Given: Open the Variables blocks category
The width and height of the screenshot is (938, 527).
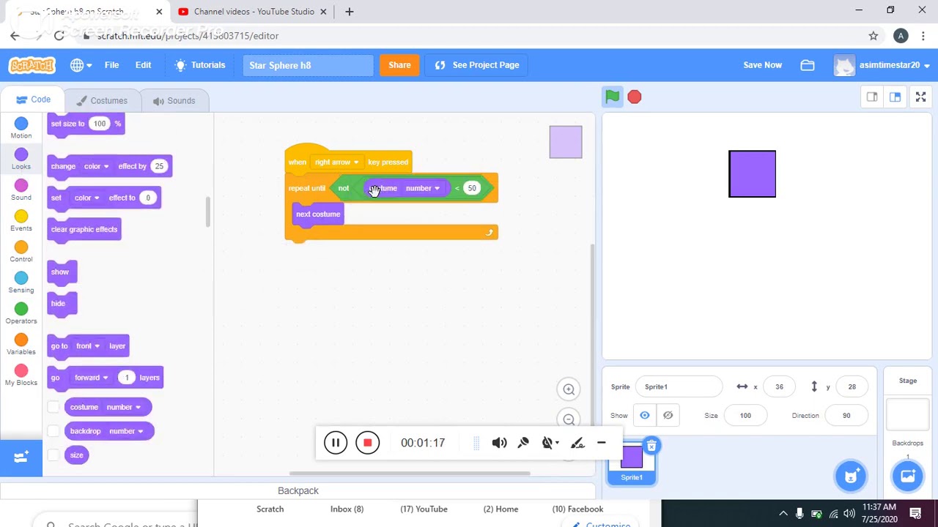Looking at the screenshot, I should tap(21, 344).
